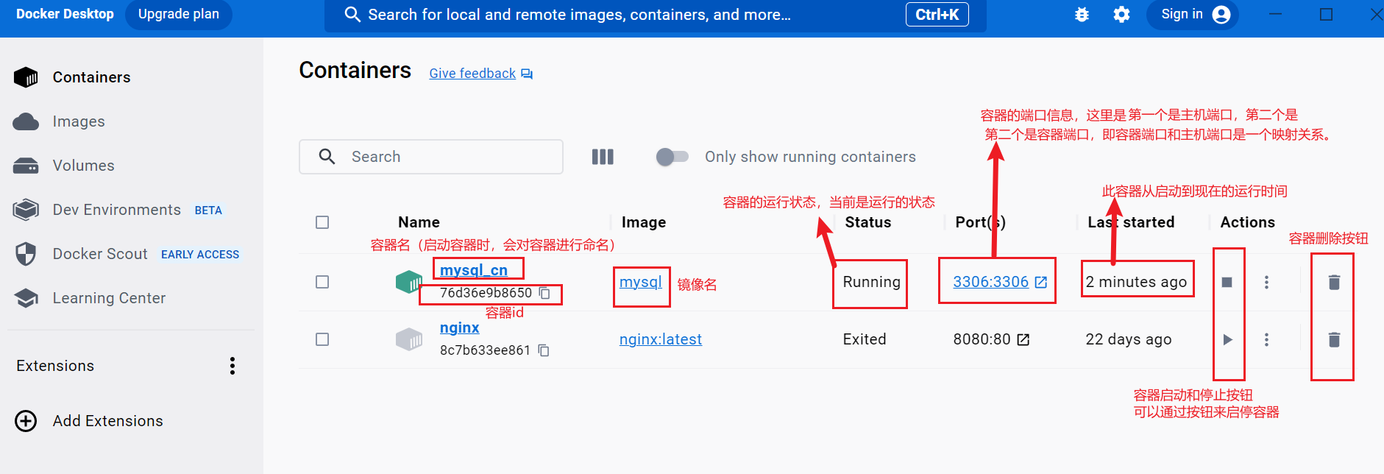Click the Image column header

pyautogui.click(x=644, y=222)
